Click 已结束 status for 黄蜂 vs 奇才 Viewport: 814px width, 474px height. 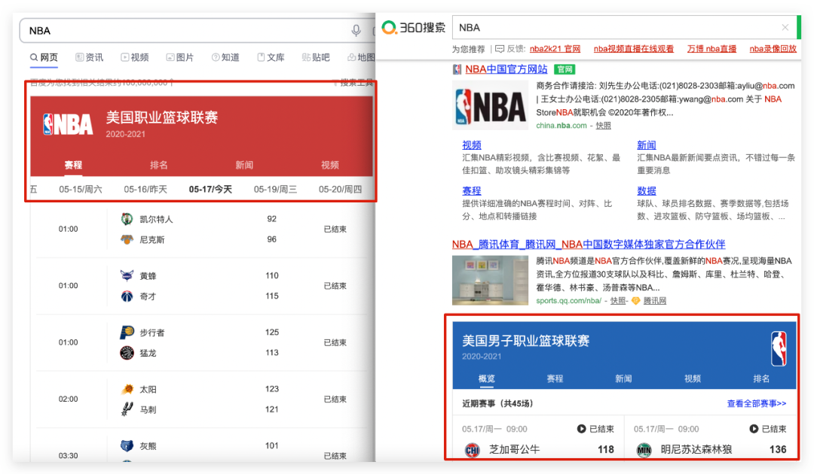(335, 286)
